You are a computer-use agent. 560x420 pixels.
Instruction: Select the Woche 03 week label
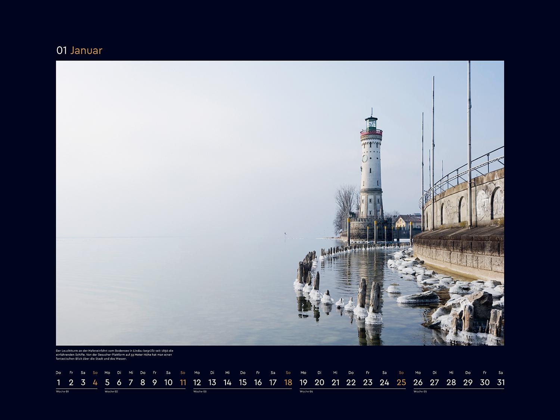(x=200, y=392)
